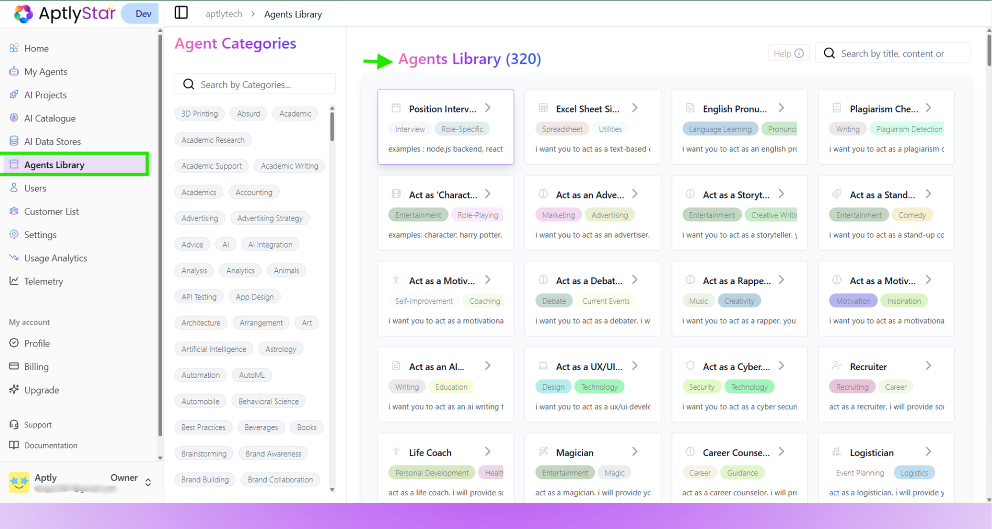Open Billing via its card icon

(x=14, y=366)
